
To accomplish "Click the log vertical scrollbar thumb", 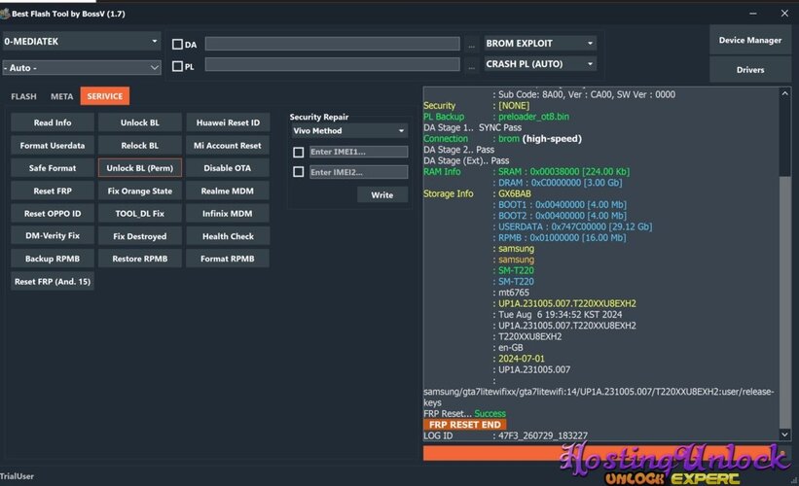I will pyautogui.click(x=784, y=302).
